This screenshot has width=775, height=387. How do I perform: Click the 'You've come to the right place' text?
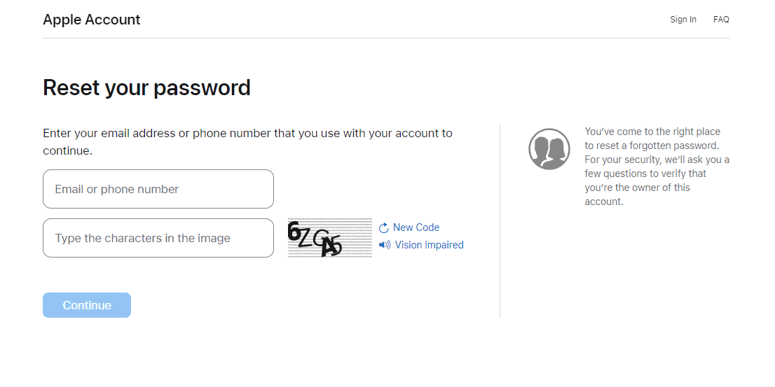coord(652,132)
